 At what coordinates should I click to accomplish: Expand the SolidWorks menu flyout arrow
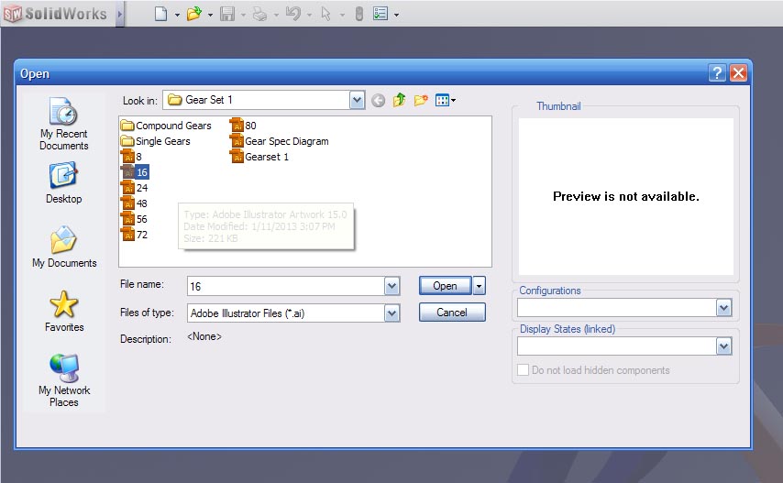pos(120,14)
